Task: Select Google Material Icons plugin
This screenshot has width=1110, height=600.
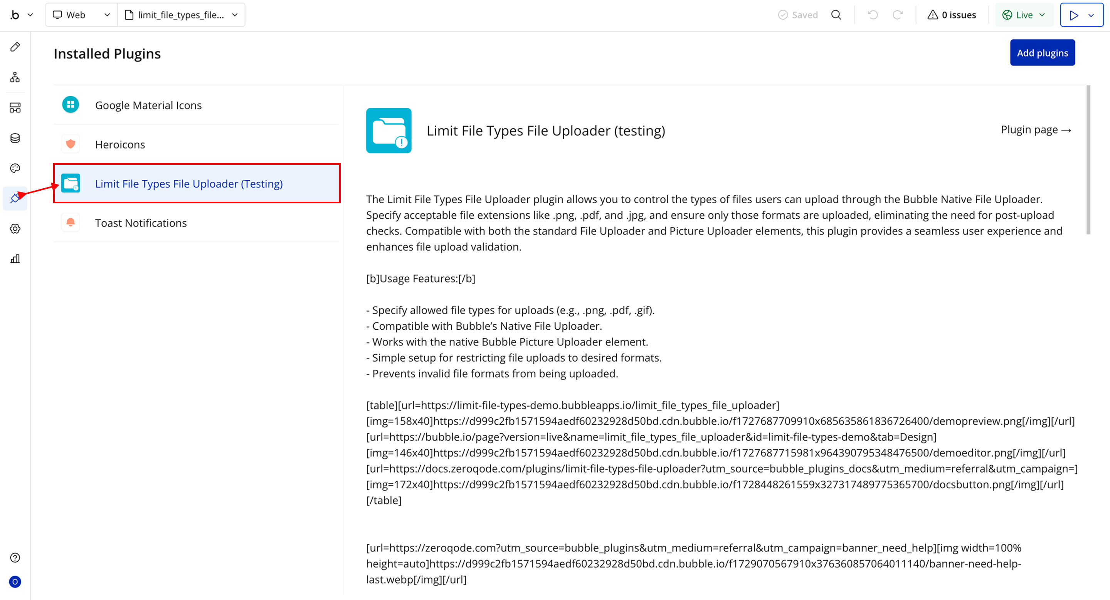Action: click(148, 105)
